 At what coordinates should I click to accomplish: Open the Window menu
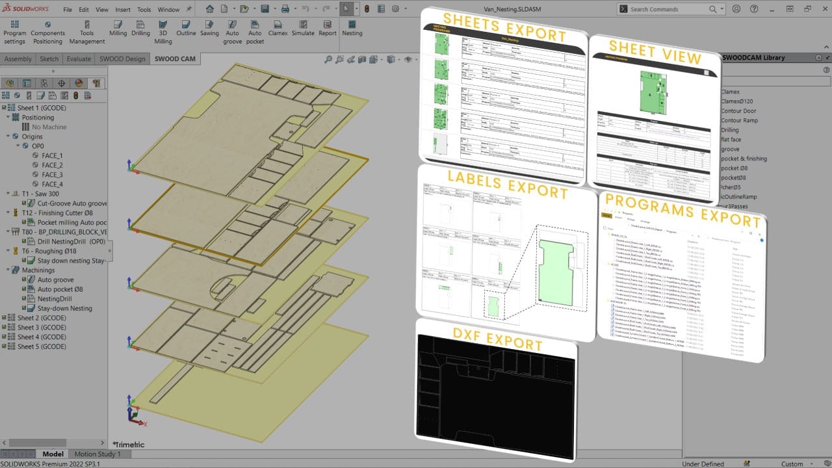[168, 10]
